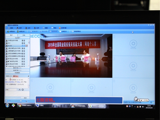Click empty video slot 5

[x=91, y=87]
